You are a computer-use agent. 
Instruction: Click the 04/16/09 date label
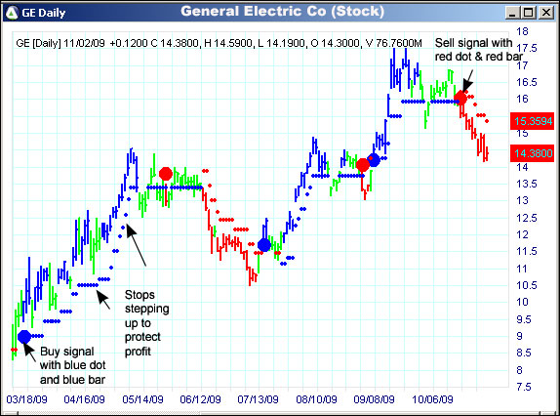click(x=84, y=399)
